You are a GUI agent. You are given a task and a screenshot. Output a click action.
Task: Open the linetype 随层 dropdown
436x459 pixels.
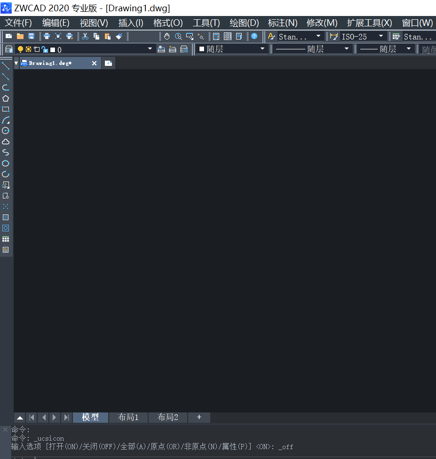point(347,49)
